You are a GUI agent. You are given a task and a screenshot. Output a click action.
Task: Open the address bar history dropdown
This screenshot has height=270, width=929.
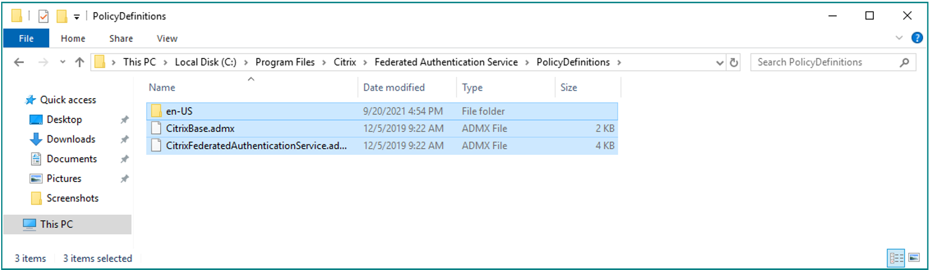720,62
